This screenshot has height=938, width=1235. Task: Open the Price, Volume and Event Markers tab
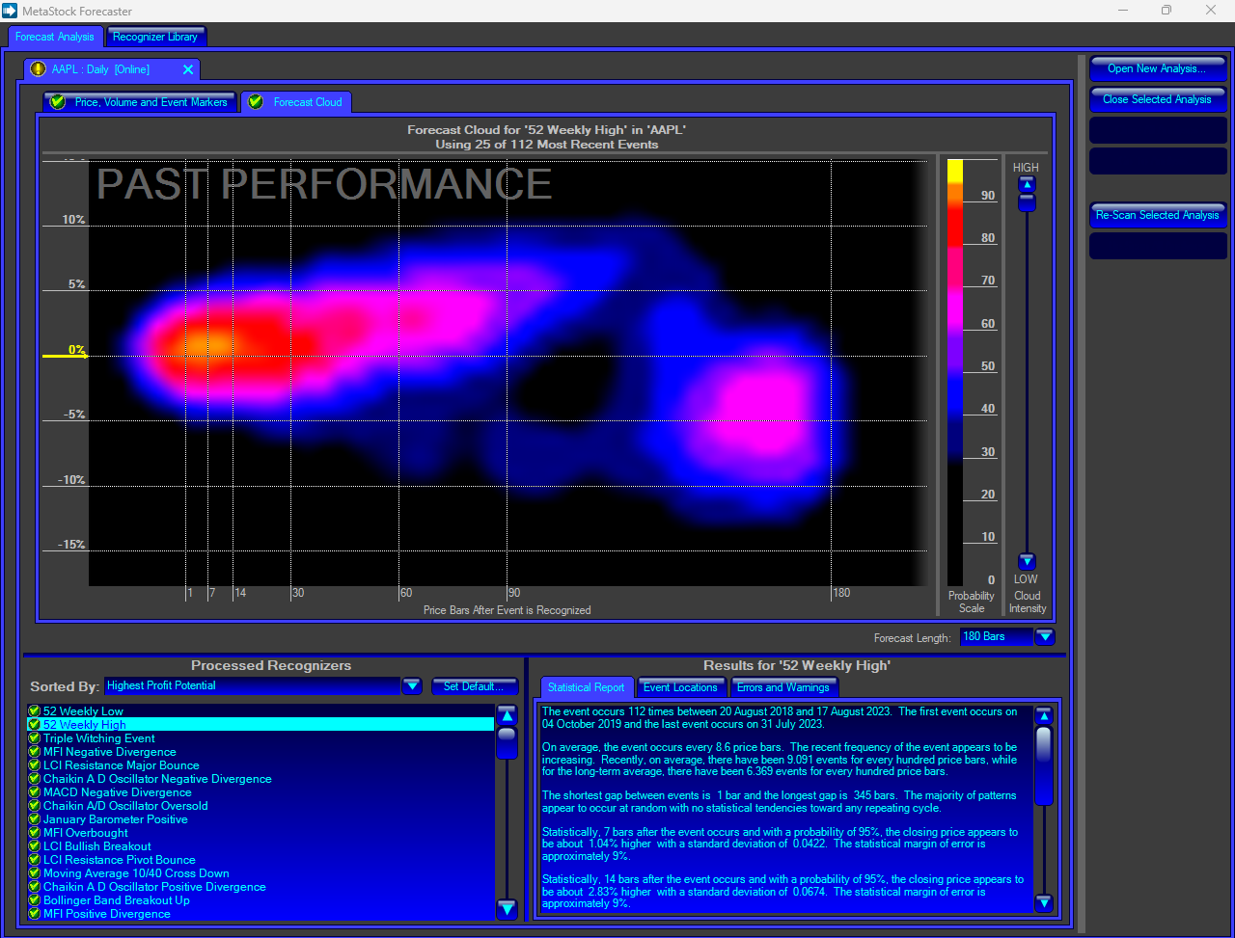click(x=141, y=101)
